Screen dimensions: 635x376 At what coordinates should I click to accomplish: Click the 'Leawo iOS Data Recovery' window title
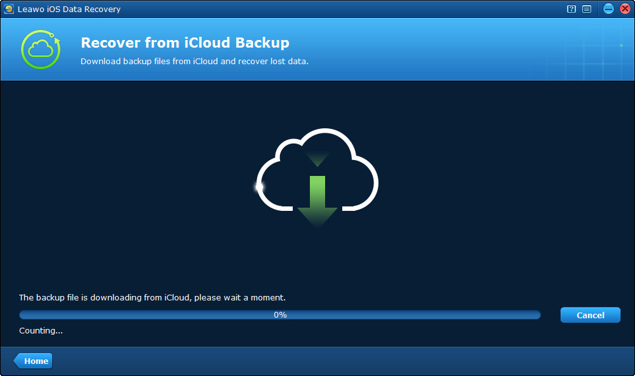(69, 10)
